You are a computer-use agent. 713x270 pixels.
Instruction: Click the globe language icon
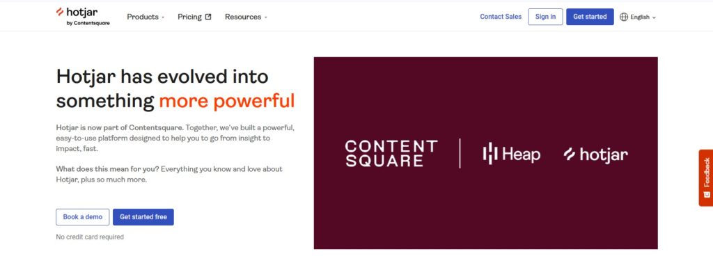[x=624, y=17]
